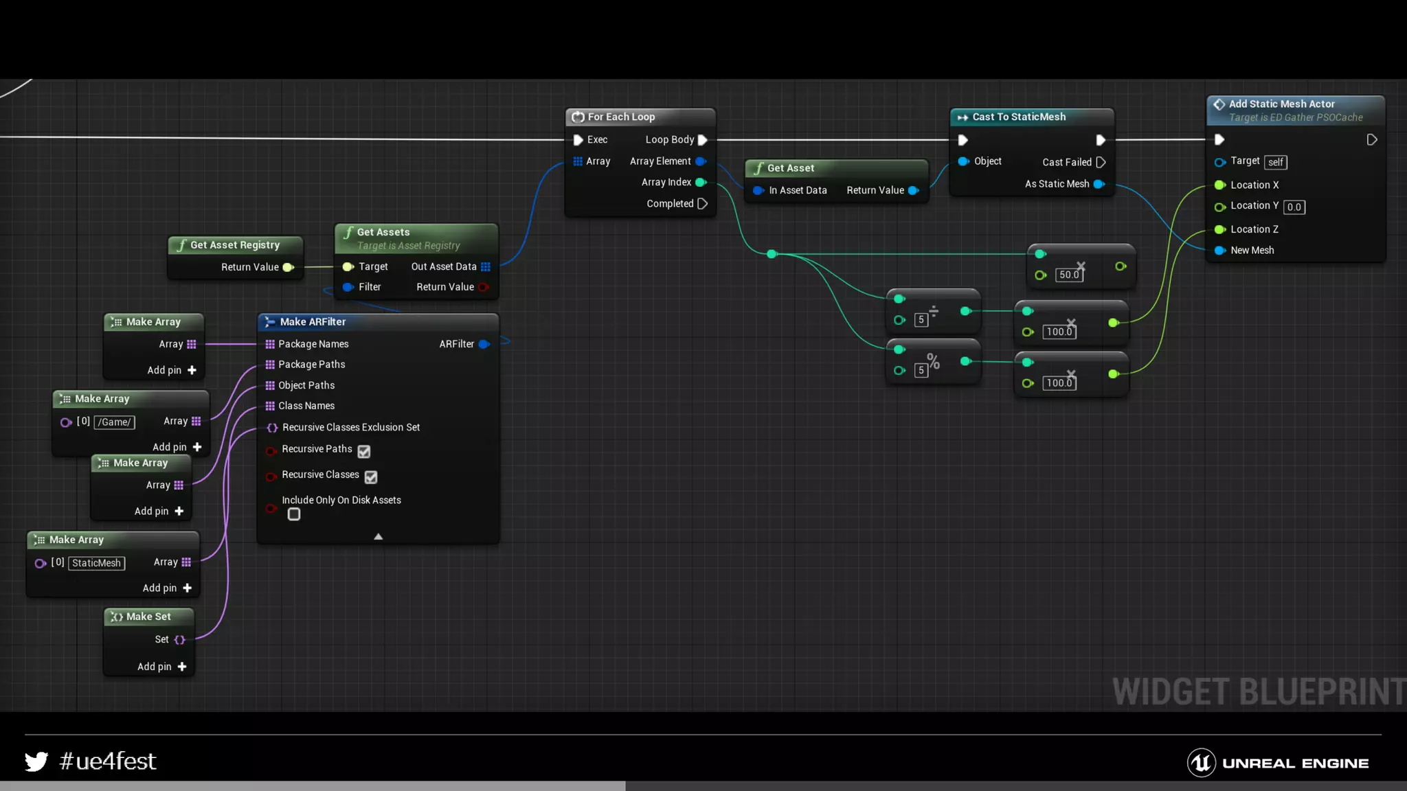
Task: Enable Include Only On Disk Assets
Action: [x=294, y=514]
